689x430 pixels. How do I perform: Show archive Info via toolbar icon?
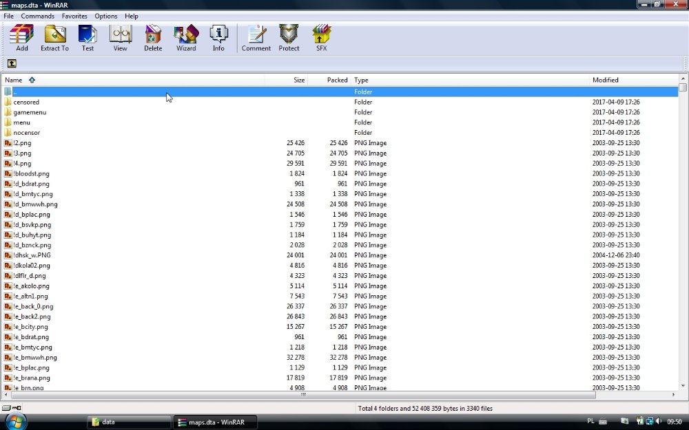click(x=218, y=38)
